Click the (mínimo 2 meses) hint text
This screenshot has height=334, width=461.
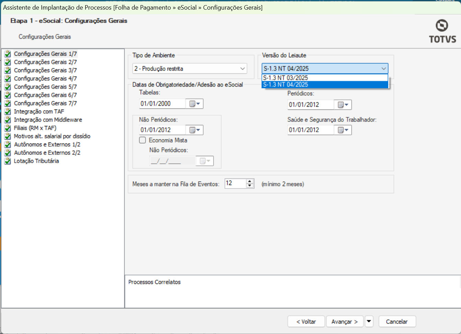(283, 184)
